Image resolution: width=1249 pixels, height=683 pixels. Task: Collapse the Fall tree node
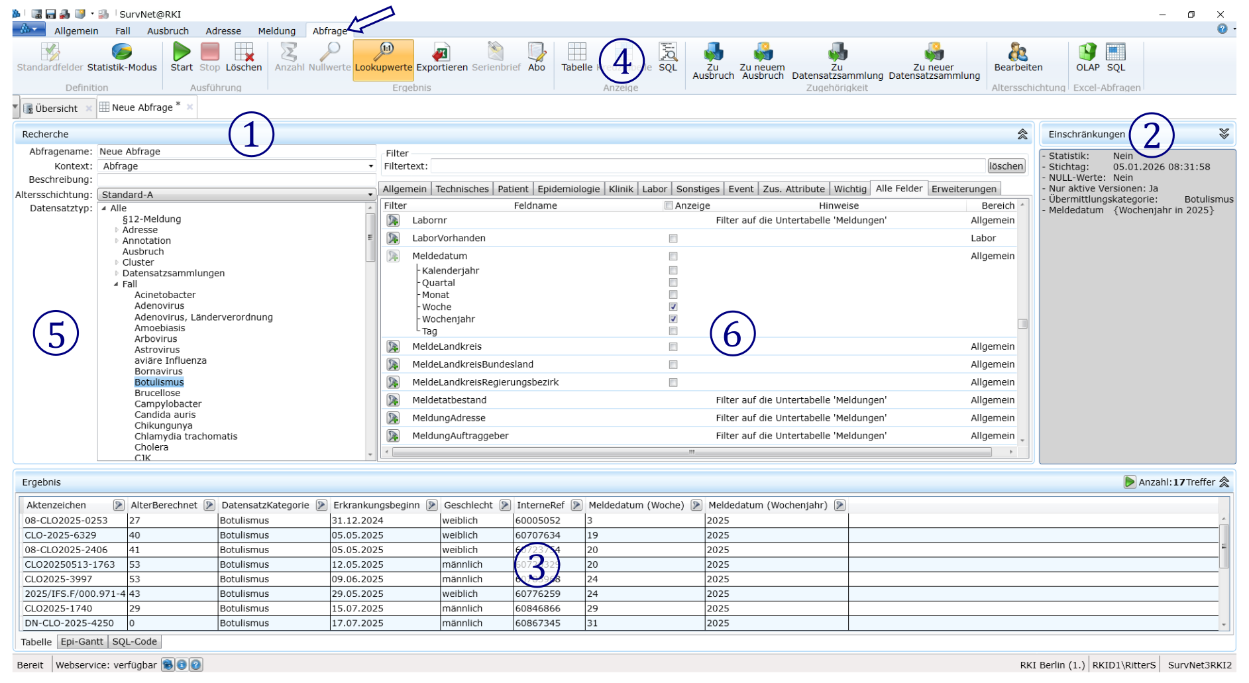pos(116,284)
